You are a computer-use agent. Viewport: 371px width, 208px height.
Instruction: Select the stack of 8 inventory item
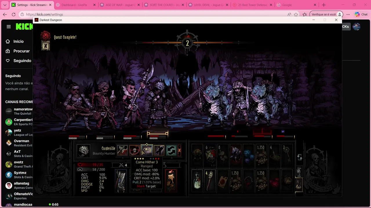point(223,156)
